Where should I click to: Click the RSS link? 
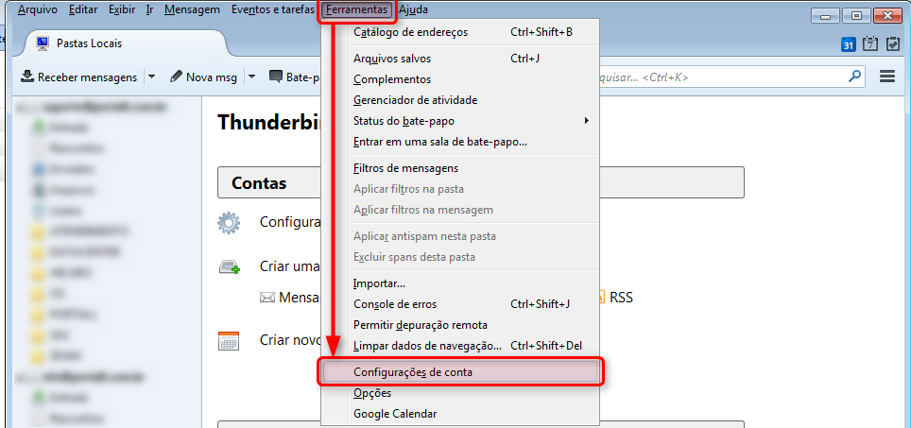(621, 298)
